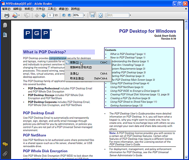Open contents link 'New to PGP Desktop?'

[x=123, y=58]
